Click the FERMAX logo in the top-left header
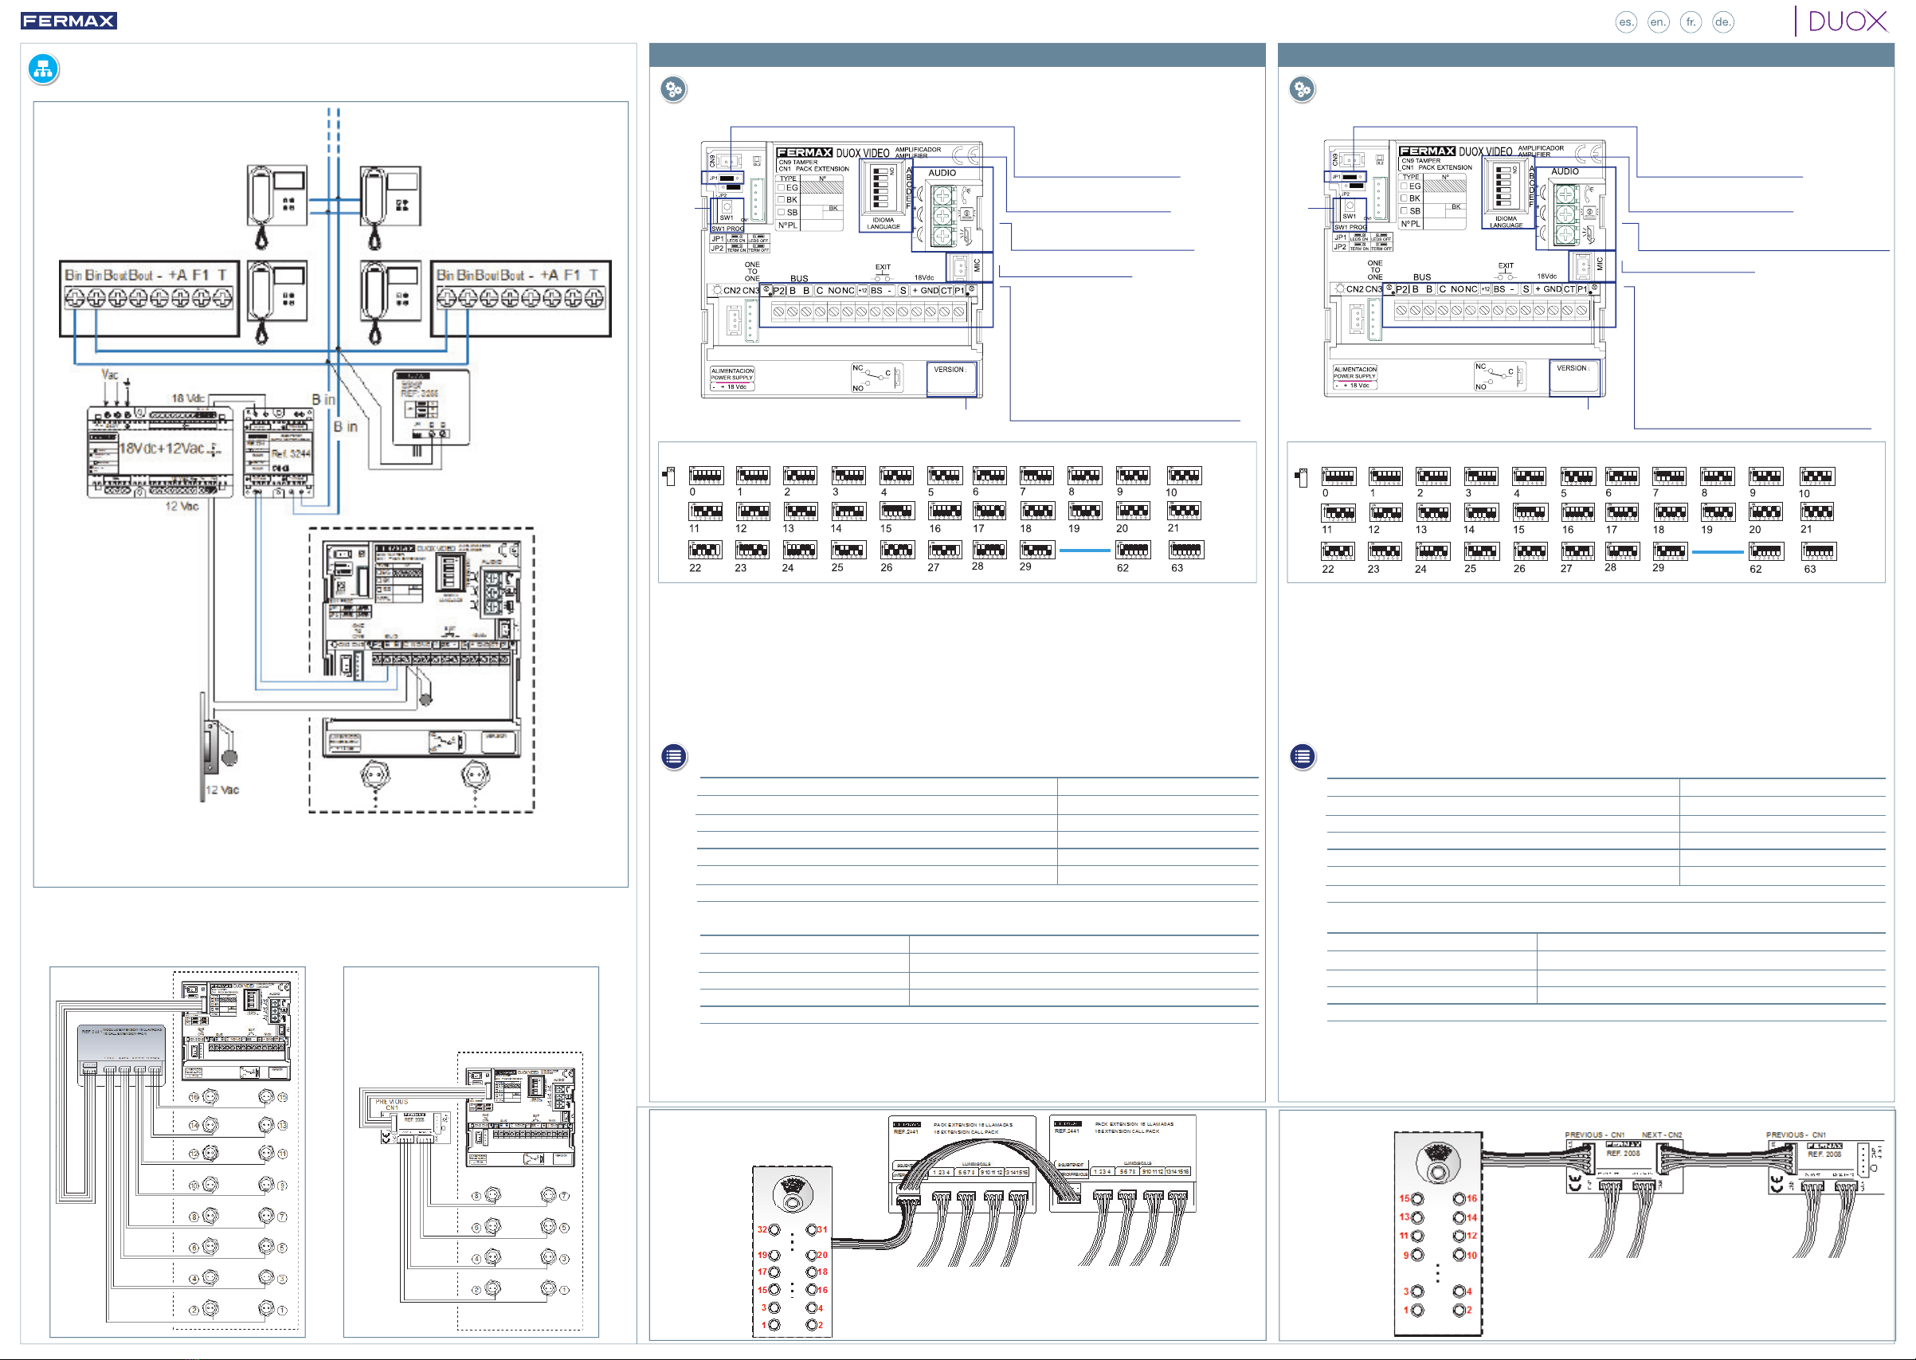The height and width of the screenshot is (1360, 1916). [x=69, y=21]
